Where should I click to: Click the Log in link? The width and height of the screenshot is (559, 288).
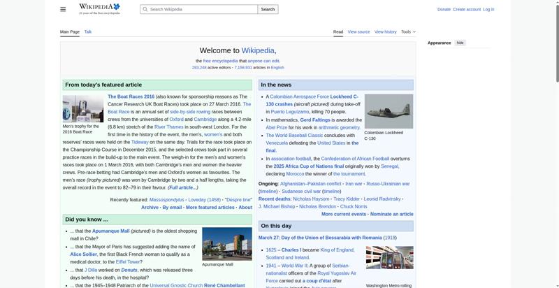488,9
